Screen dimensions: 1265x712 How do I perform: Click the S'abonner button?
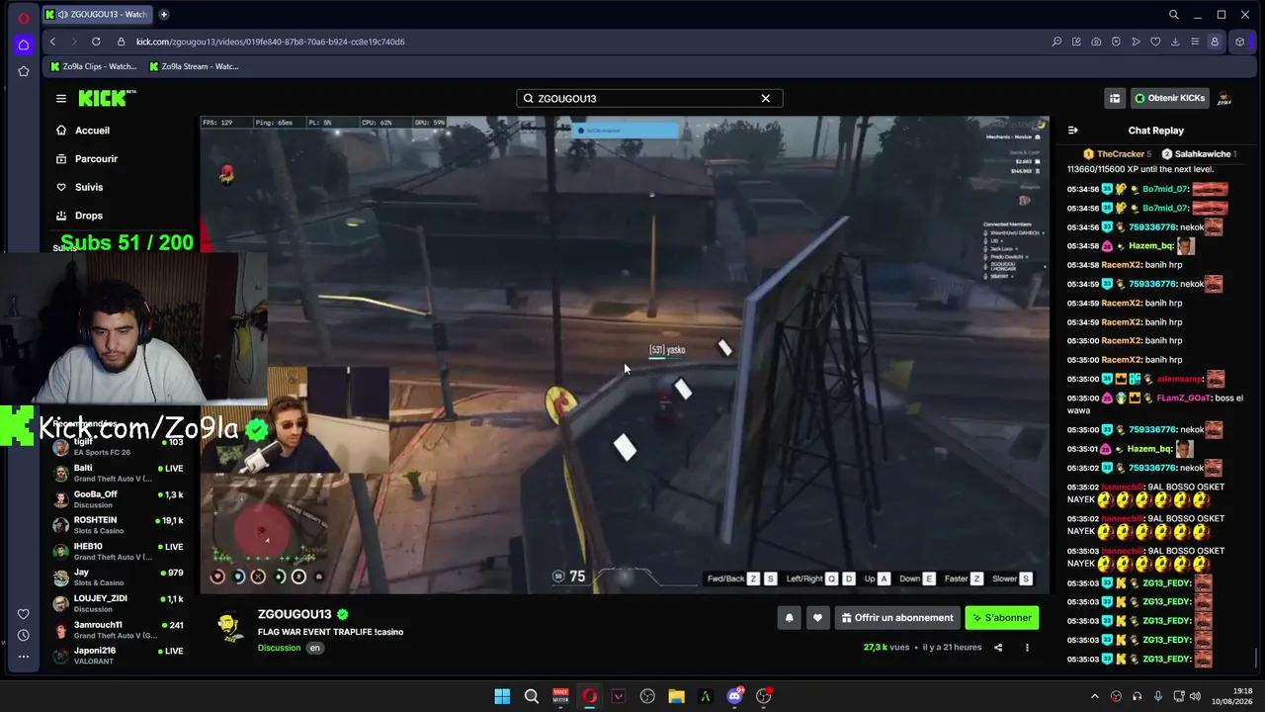pos(1002,618)
